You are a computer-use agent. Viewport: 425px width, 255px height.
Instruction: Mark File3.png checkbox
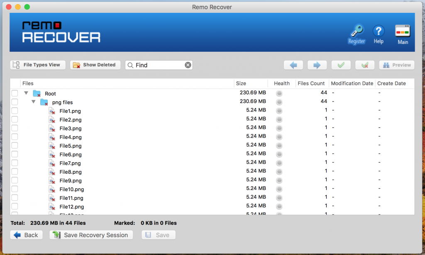coord(15,128)
